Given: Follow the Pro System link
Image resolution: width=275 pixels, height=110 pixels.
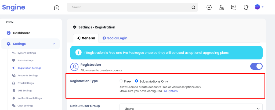Looking at the screenshot, I should tap(170, 91).
